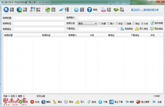Sort by 分类 column header
This screenshot has height=107, width=165.
click(92, 35)
